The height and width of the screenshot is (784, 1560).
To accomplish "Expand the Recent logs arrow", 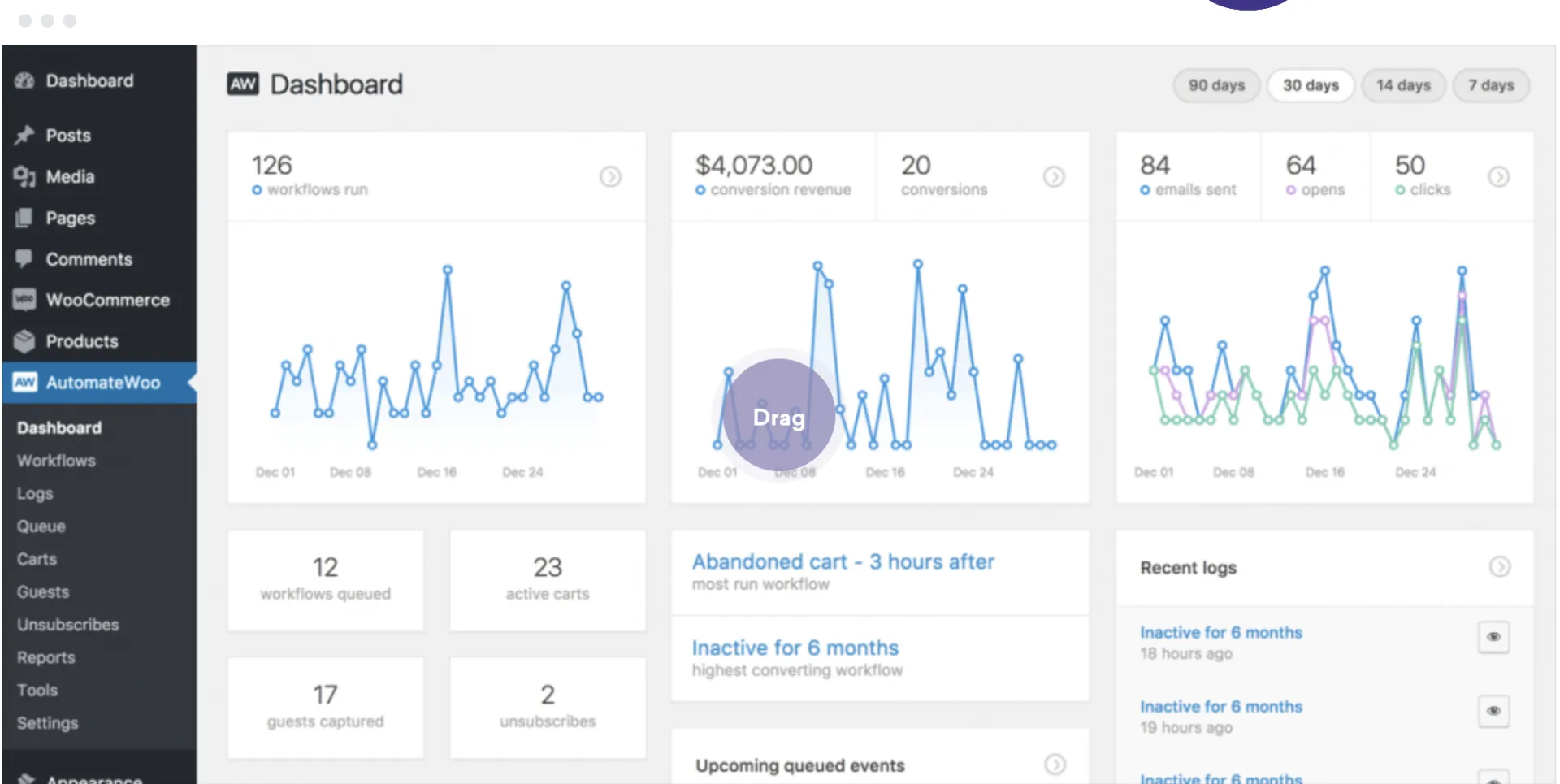I will tap(1500, 566).
